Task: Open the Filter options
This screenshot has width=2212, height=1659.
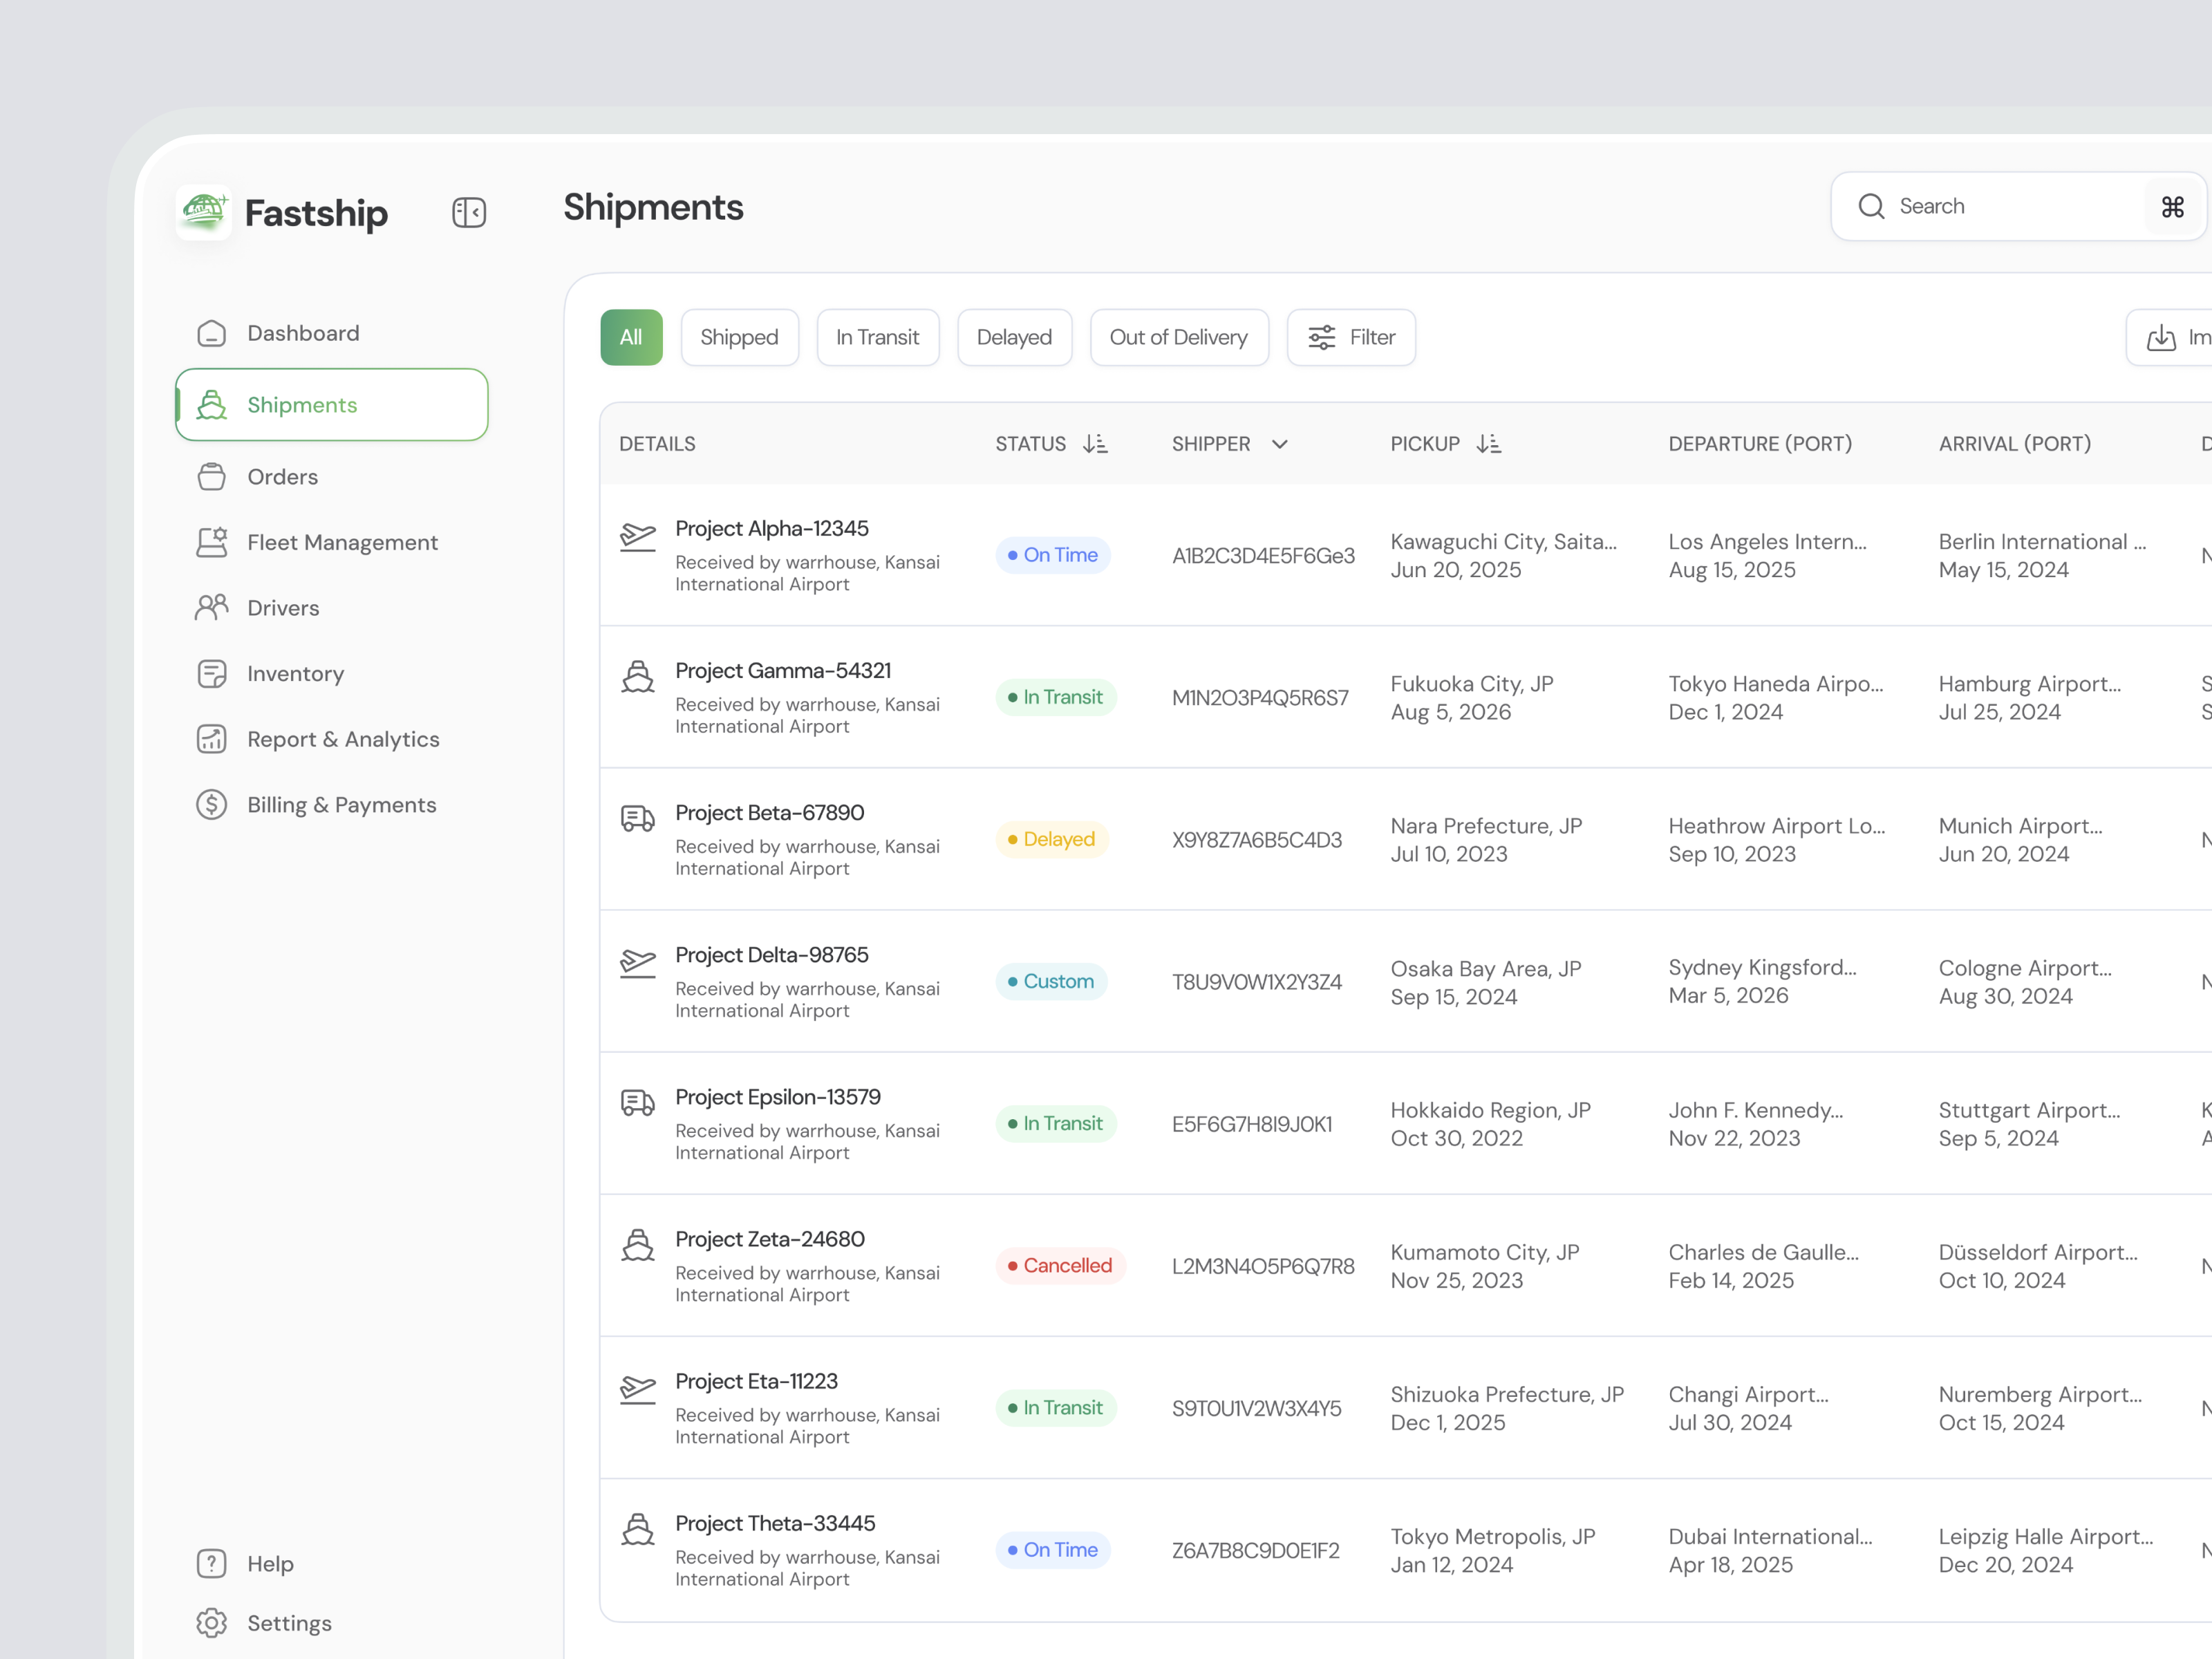Action: pyautogui.click(x=1351, y=337)
